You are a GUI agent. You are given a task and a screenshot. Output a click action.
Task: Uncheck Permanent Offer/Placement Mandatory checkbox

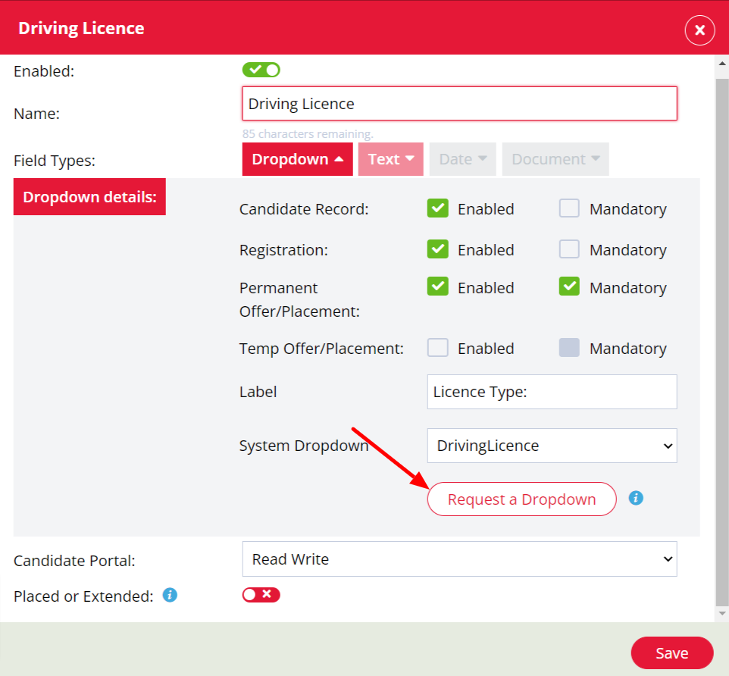pyautogui.click(x=569, y=286)
